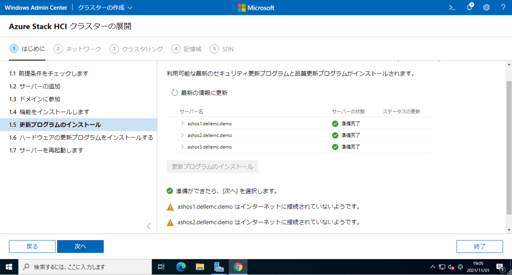Viewport: 512px width, 275px height.
Task: Open the Windows action center notification icon
Action: tap(500, 267)
